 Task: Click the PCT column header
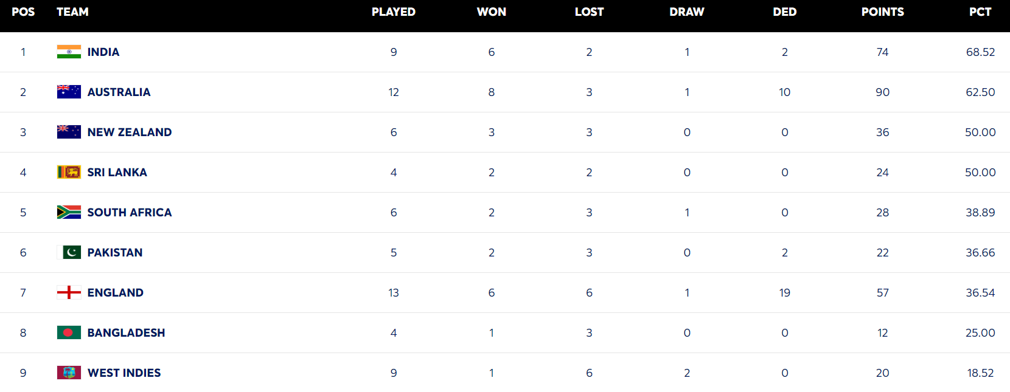point(980,12)
